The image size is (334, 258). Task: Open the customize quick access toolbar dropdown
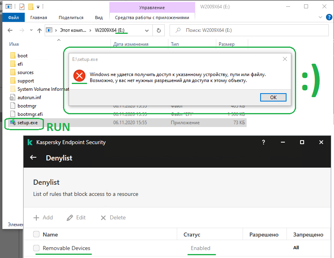click(38, 7)
